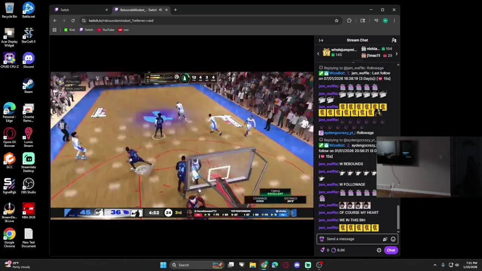482x271 pixels.
Task: Open the Bits balance icon
Action: coord(322,250)
